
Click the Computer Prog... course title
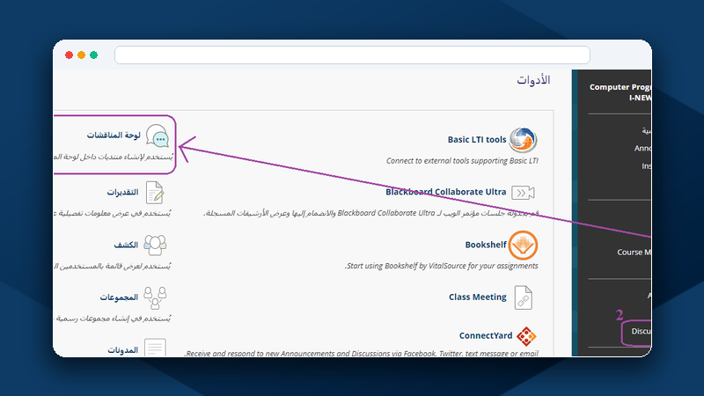pos(620,92)
